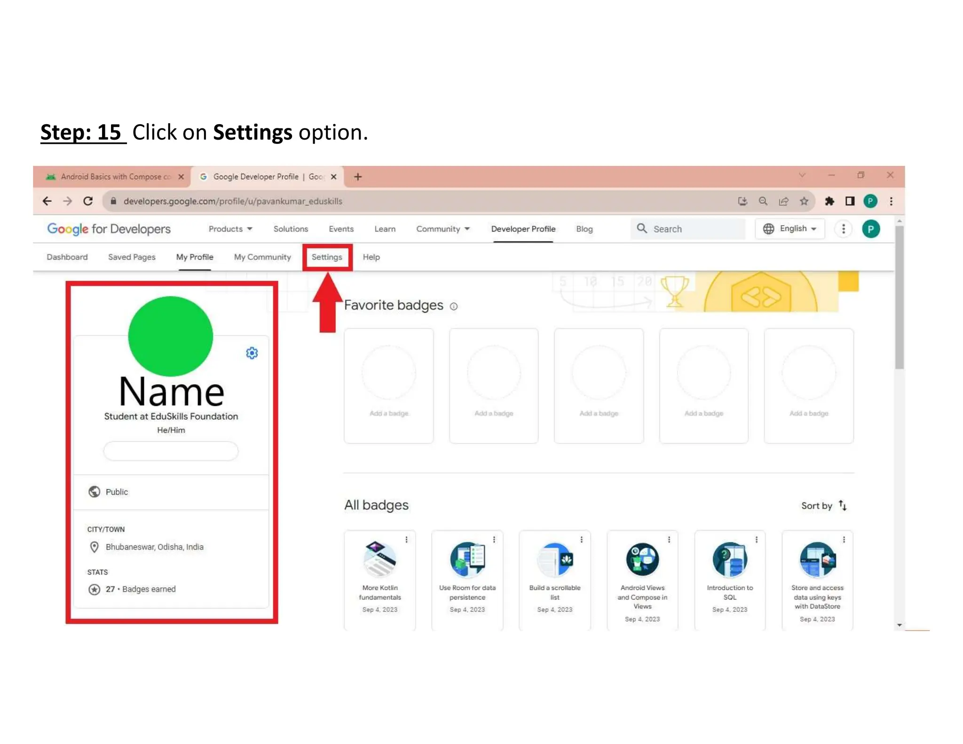The height and width of the screenshot is (744, 963).
Task: Switch to the Settings tab
Action: coord(327,257)
